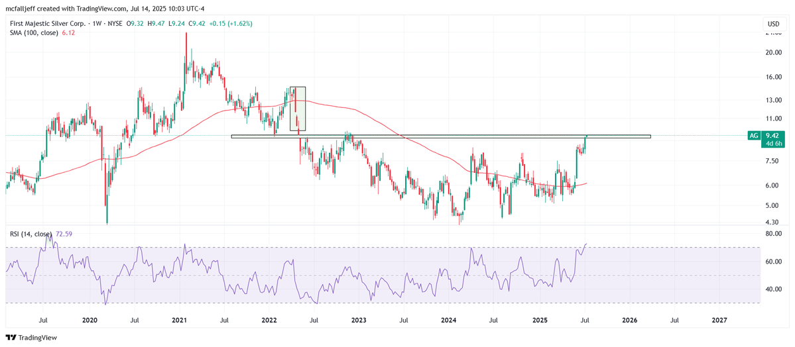Click the high price H9.47 in legend
Viewport: 795px width, 347px height.
155,23
